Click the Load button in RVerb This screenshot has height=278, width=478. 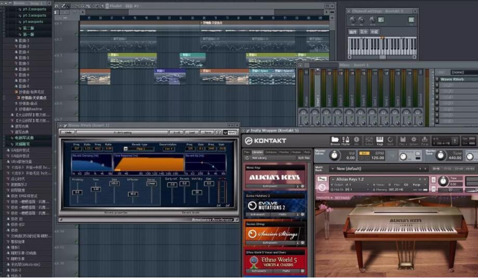coord(192,133)
